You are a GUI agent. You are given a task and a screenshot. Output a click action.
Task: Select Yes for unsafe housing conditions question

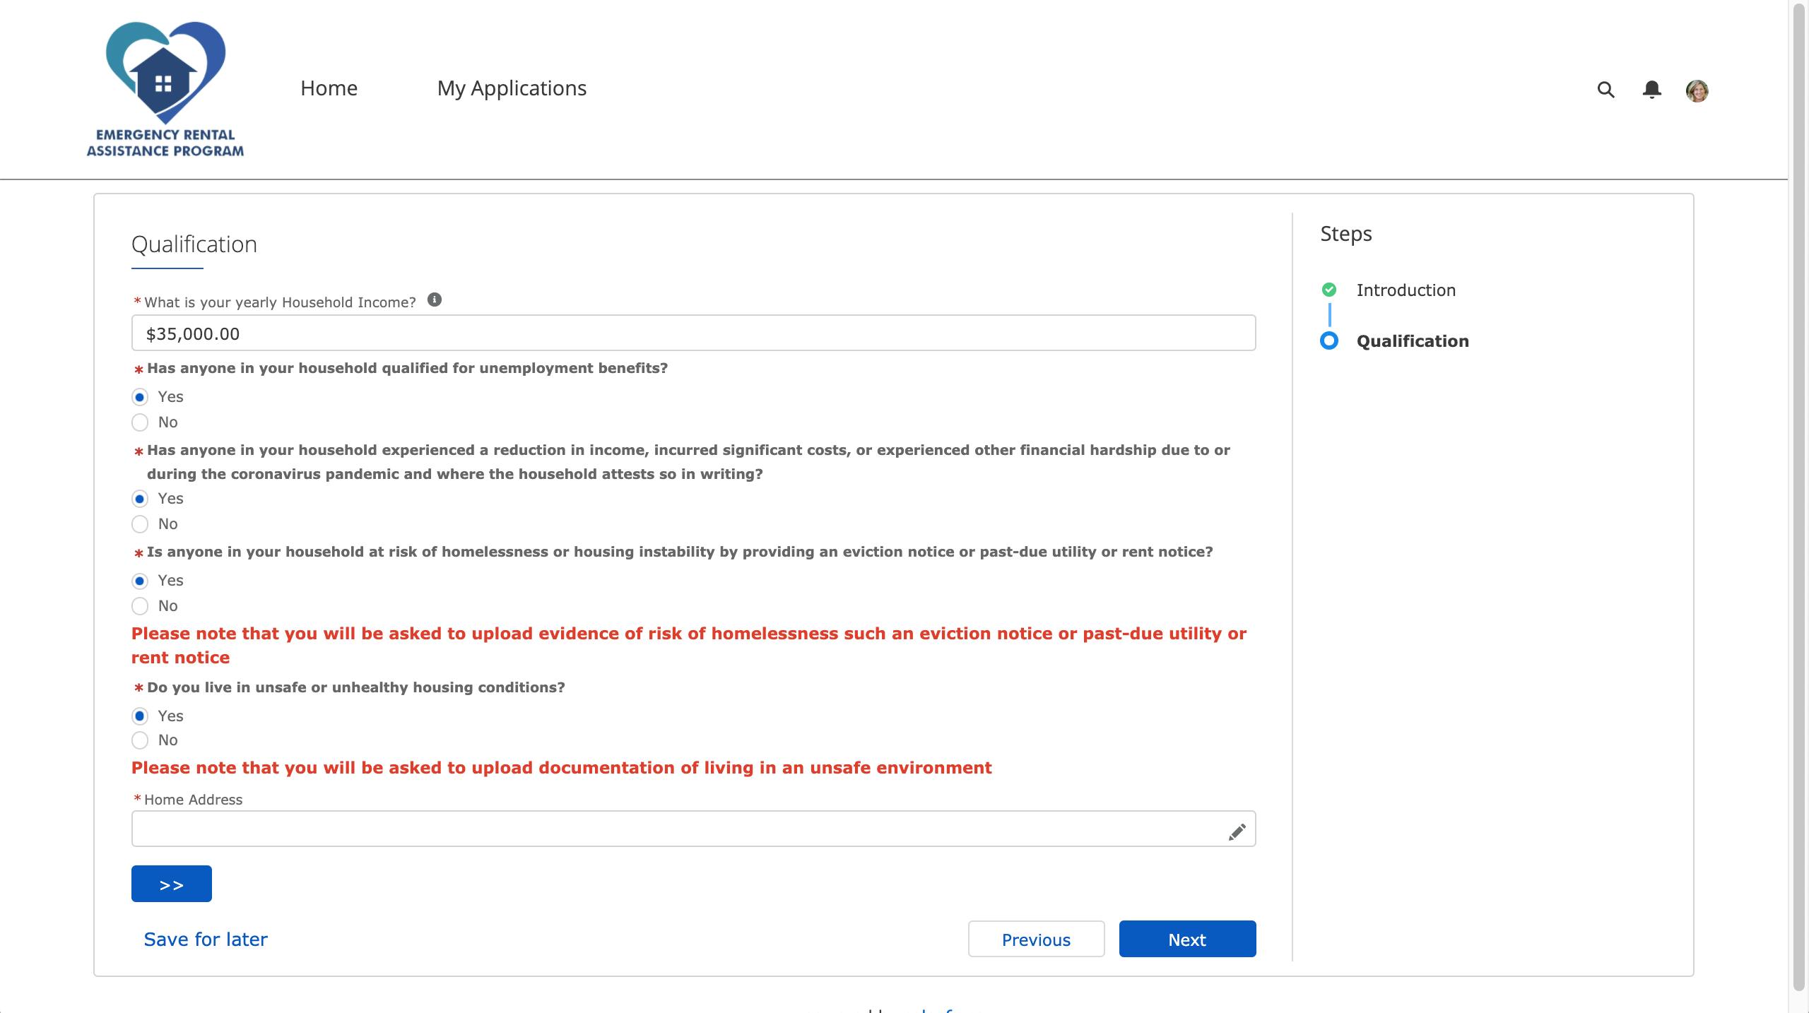(140, 716)
